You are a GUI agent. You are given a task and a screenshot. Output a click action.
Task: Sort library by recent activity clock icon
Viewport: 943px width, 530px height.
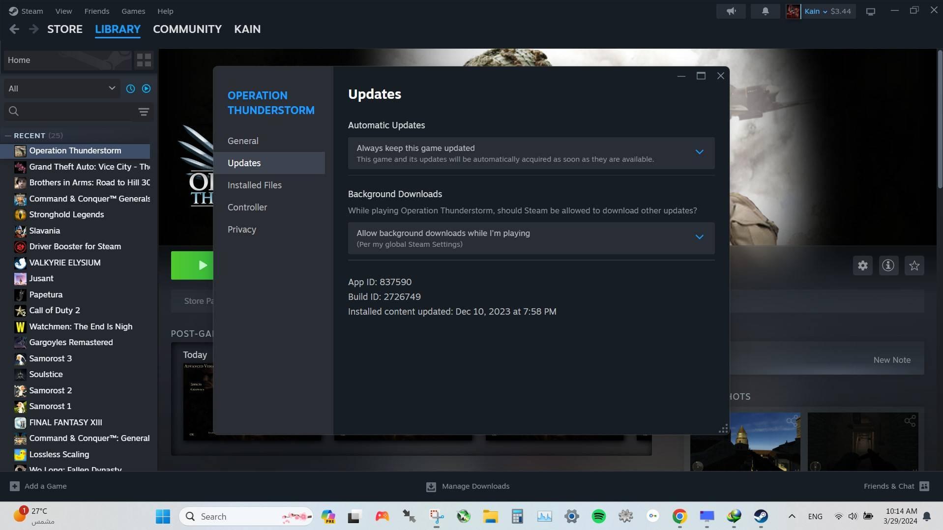(x=130, y=88)
